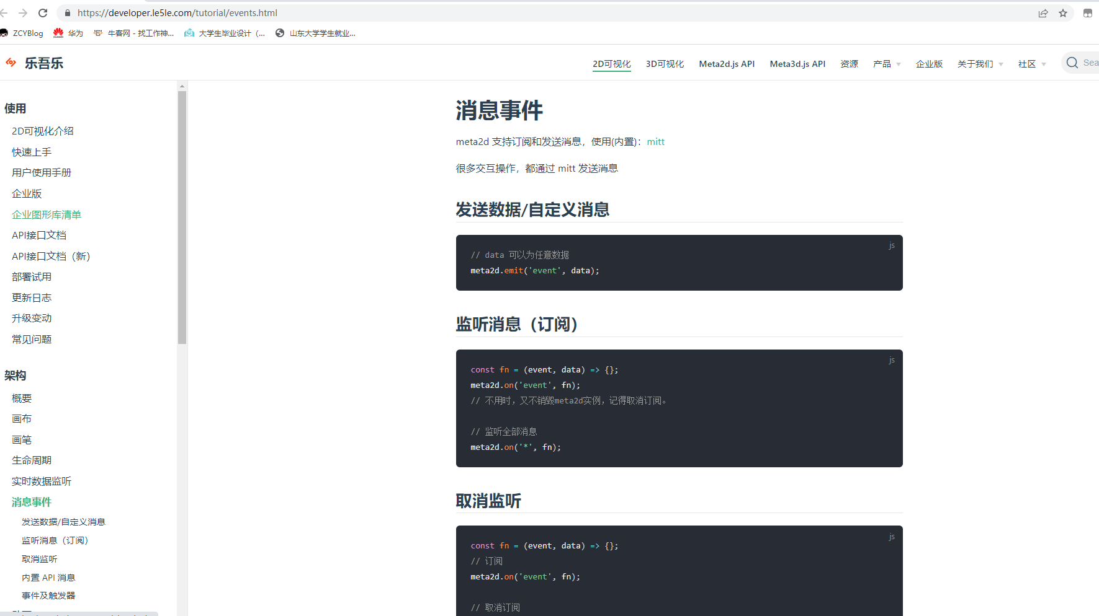Select the Meta2d.js API menu item
The height and width of the screenshot is (616, 1099).
point(726,63)
